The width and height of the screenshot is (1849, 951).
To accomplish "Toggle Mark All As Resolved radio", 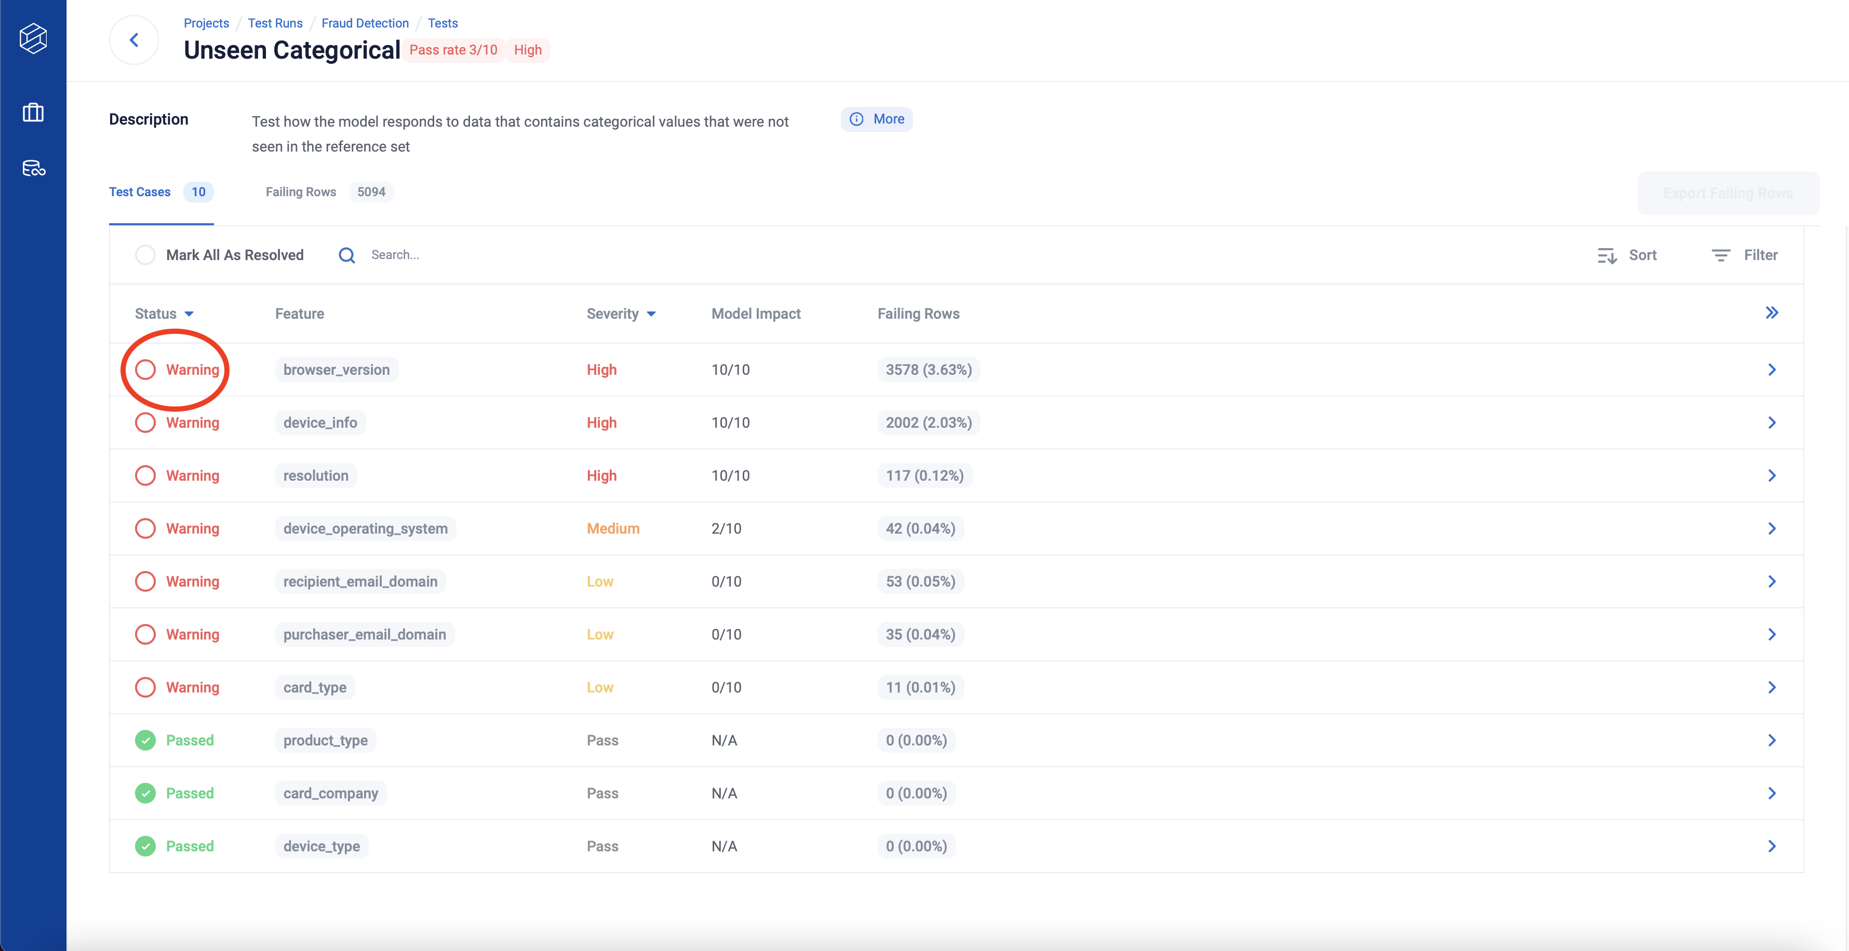I will tap(145, 255).
